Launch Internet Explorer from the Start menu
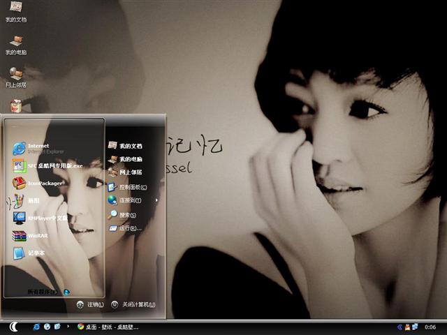The width and height of the screenshot is (447, 335). coord(38,149)
